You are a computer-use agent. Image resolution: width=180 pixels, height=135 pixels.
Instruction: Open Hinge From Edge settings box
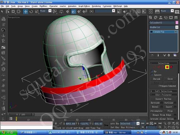click(175, 115)
